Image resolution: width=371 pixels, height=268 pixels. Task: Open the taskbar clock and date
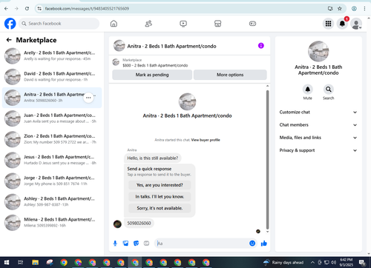[347, 262]
